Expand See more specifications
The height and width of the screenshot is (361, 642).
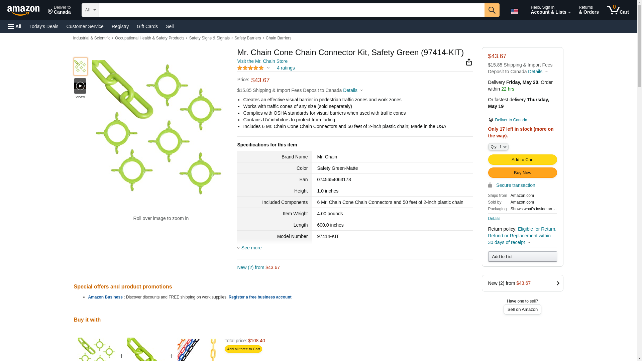point(251,248)
